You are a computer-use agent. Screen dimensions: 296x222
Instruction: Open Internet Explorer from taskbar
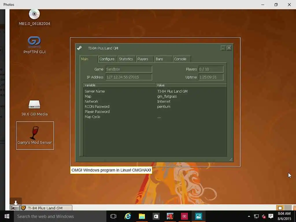pyautogui.click(x=128, y=216)
